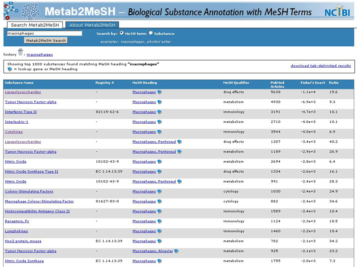Open book icon in Nos2 protein, mouse row
357x267 pixels.
(x=160, y=241)
